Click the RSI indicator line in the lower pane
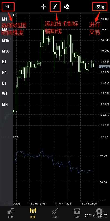Image resolution: width=110 pixels, height=221 pixels. [53, 162]
